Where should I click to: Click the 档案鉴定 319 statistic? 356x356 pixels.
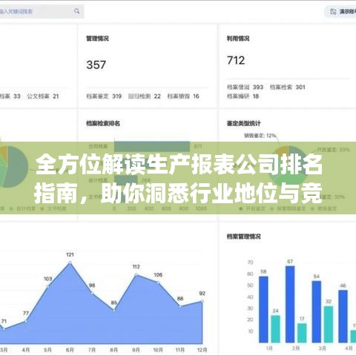tap(104, 96)
